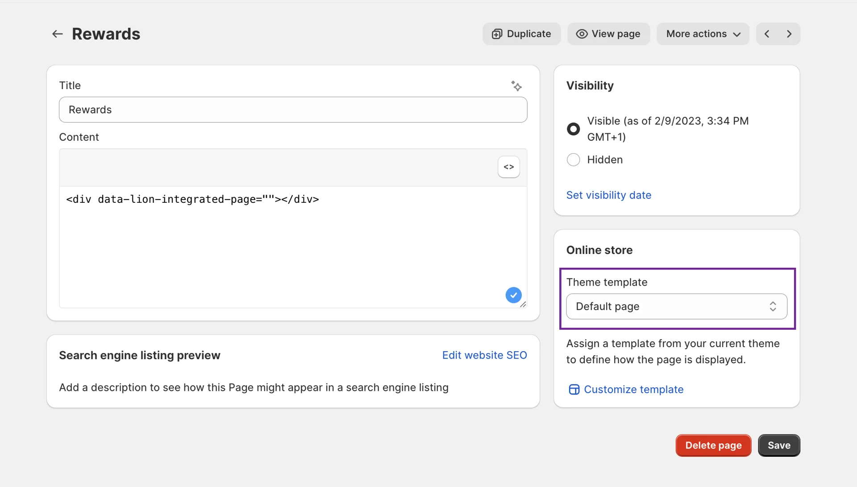The height and width of the screenshot is (487, 857).
Task: Click the blue checkmark badge in editor
Action: tap(513, 295)
